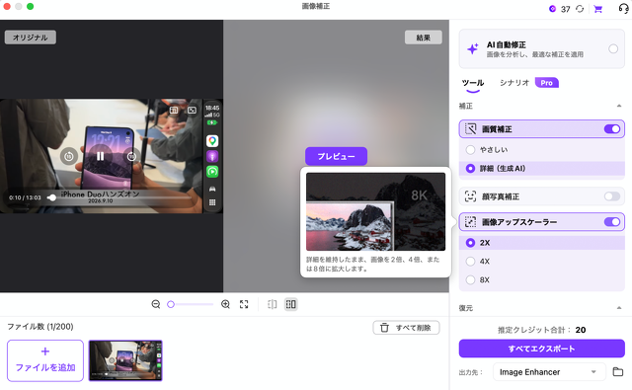The height and width of the screenshot is (390, 632).
Task: Click the trash icon in すべて削除
Action: (384, 328)
